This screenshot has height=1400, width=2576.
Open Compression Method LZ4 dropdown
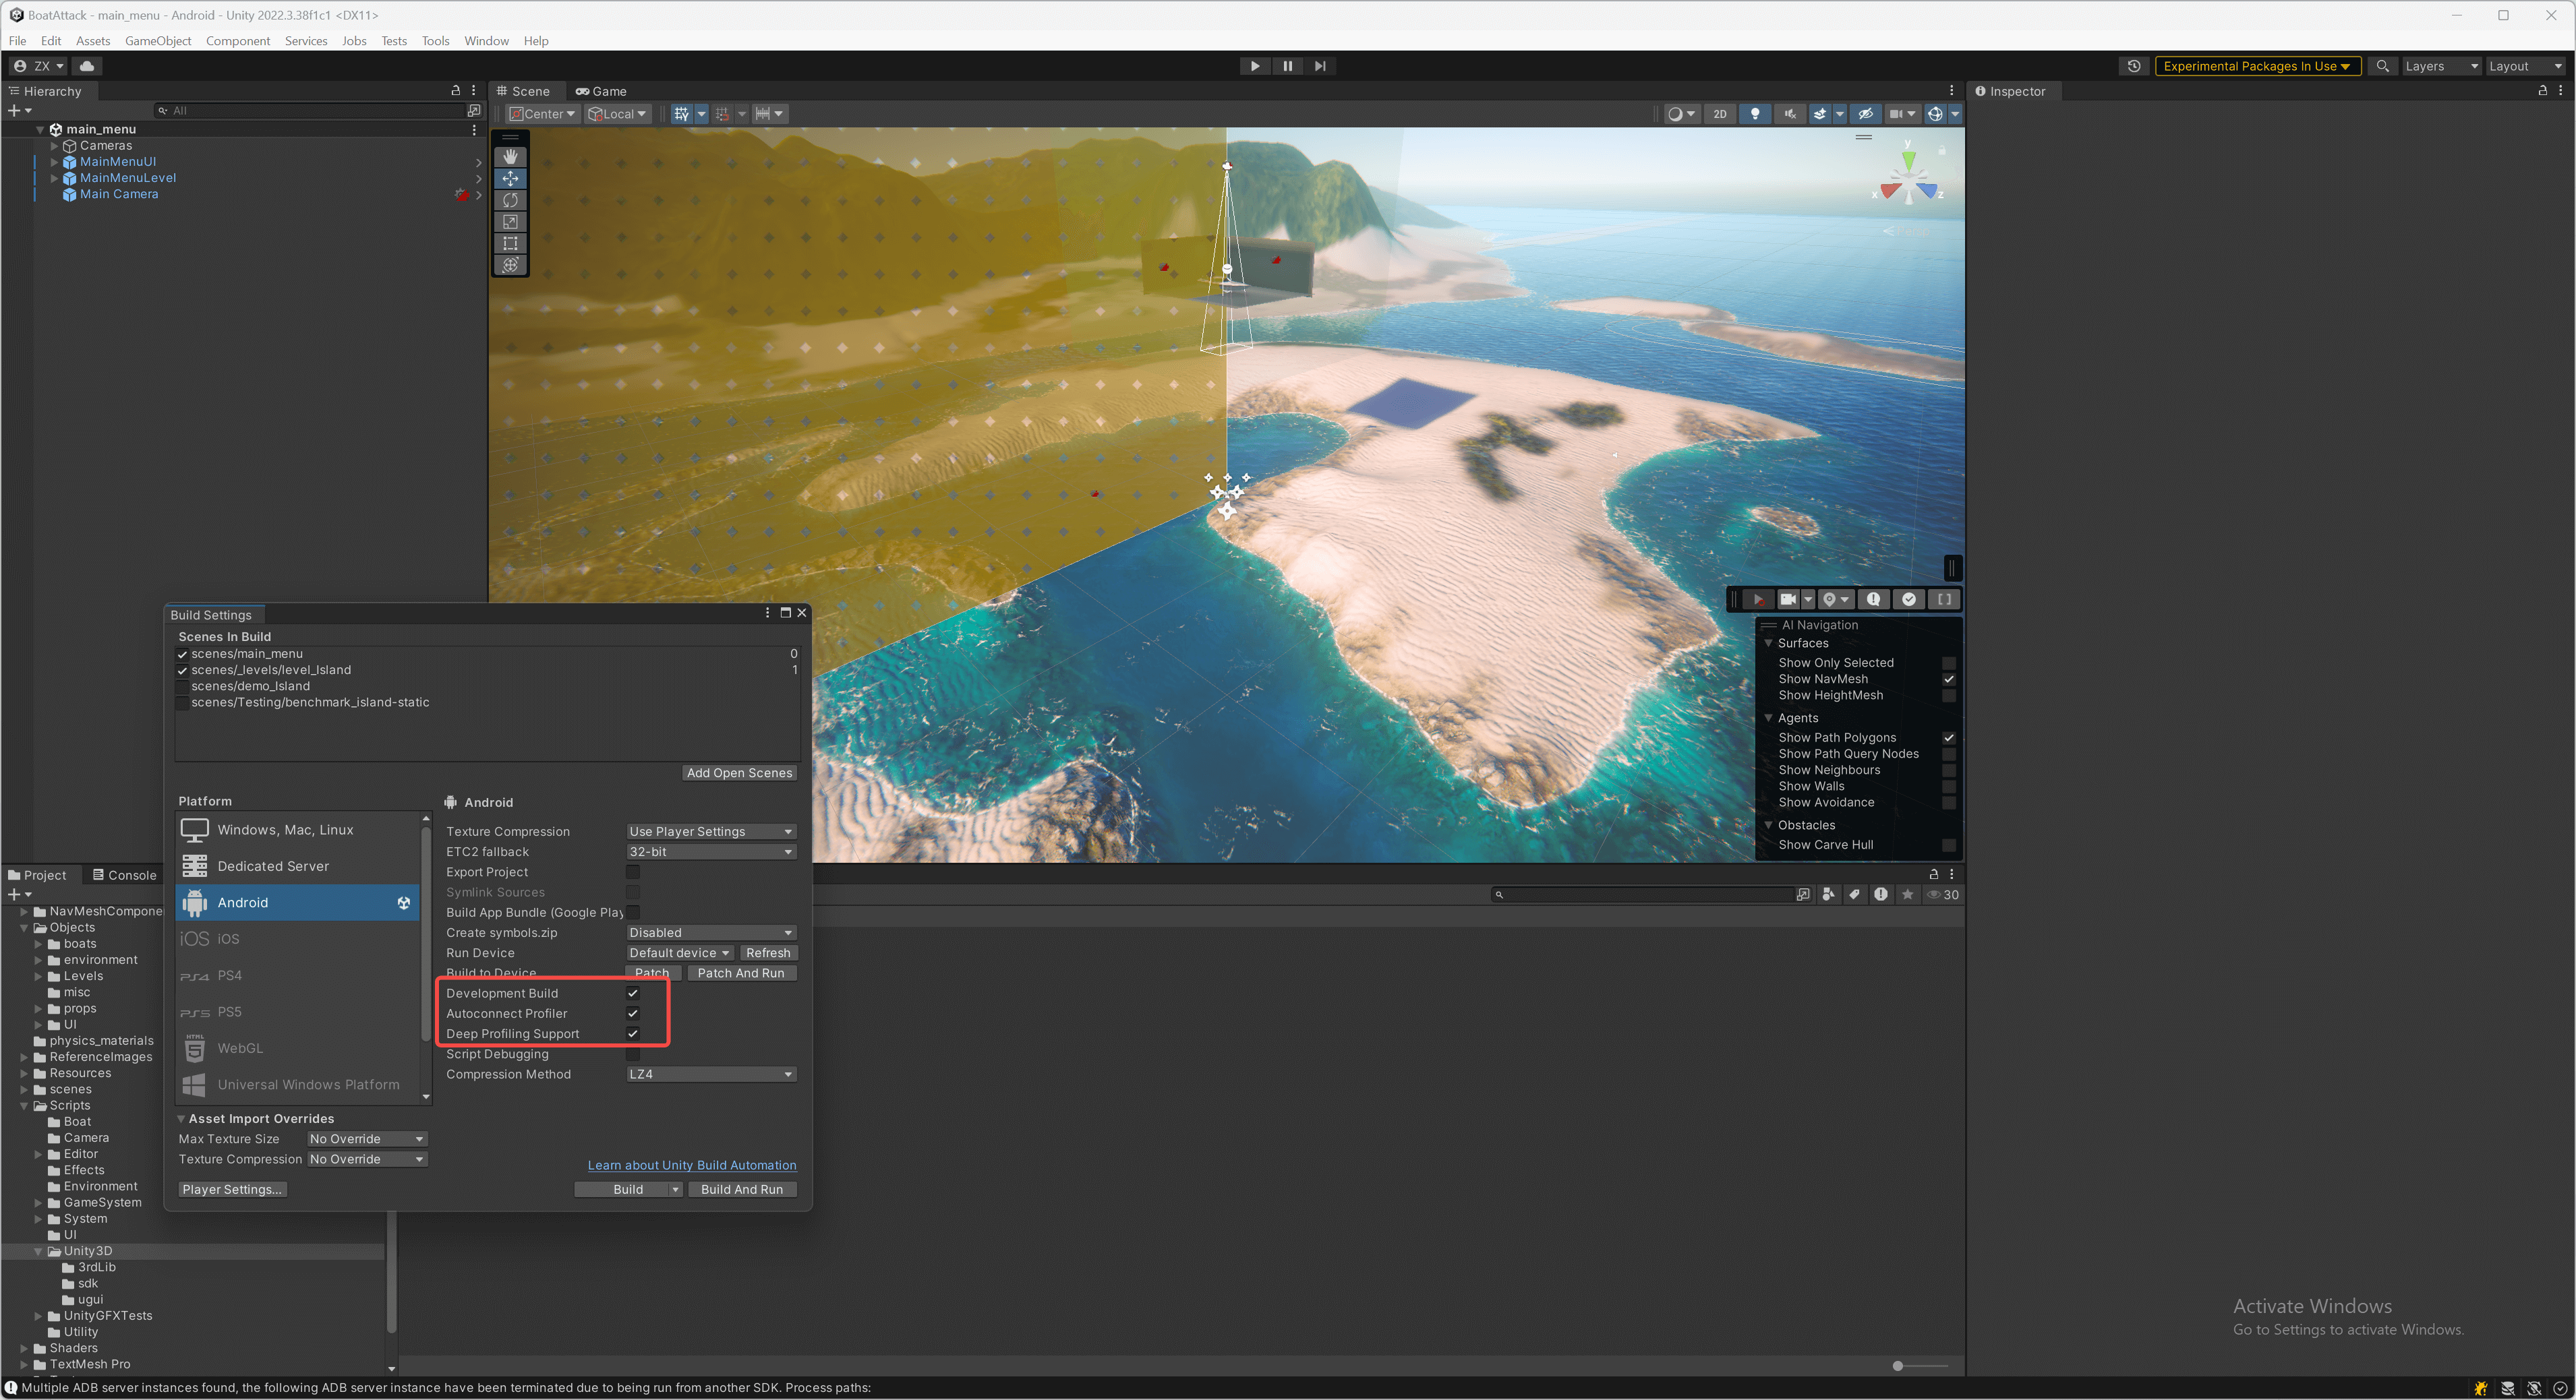710,1074
